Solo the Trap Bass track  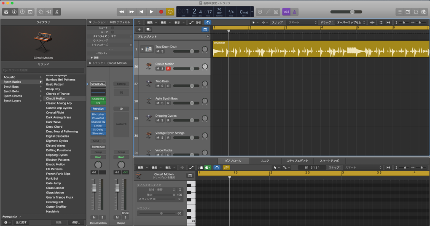pyautogui.click(x=162, y=86)
